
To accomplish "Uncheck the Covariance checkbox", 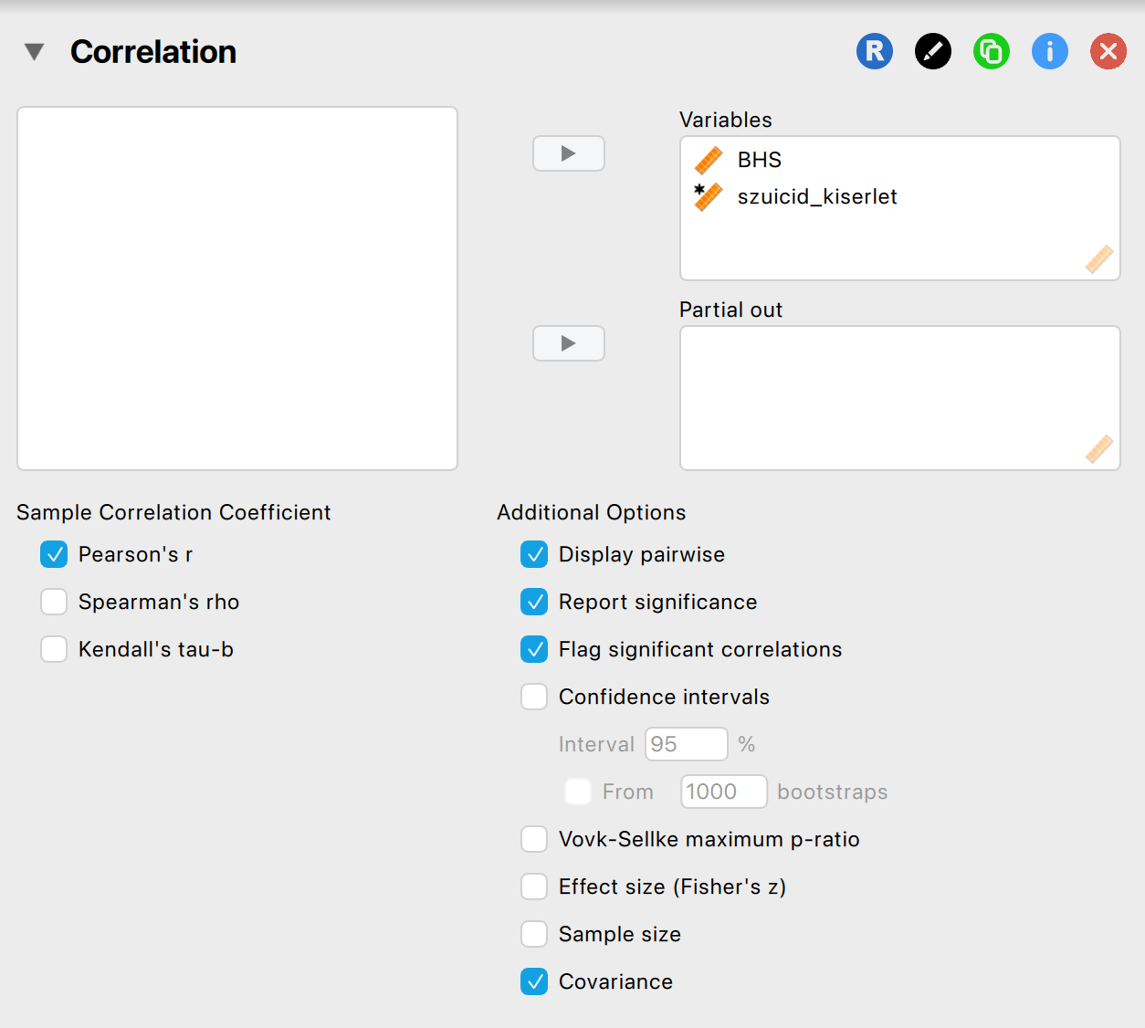I will point(534,981).
